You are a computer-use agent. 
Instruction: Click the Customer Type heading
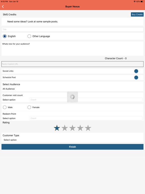click(x=11, y=135)
